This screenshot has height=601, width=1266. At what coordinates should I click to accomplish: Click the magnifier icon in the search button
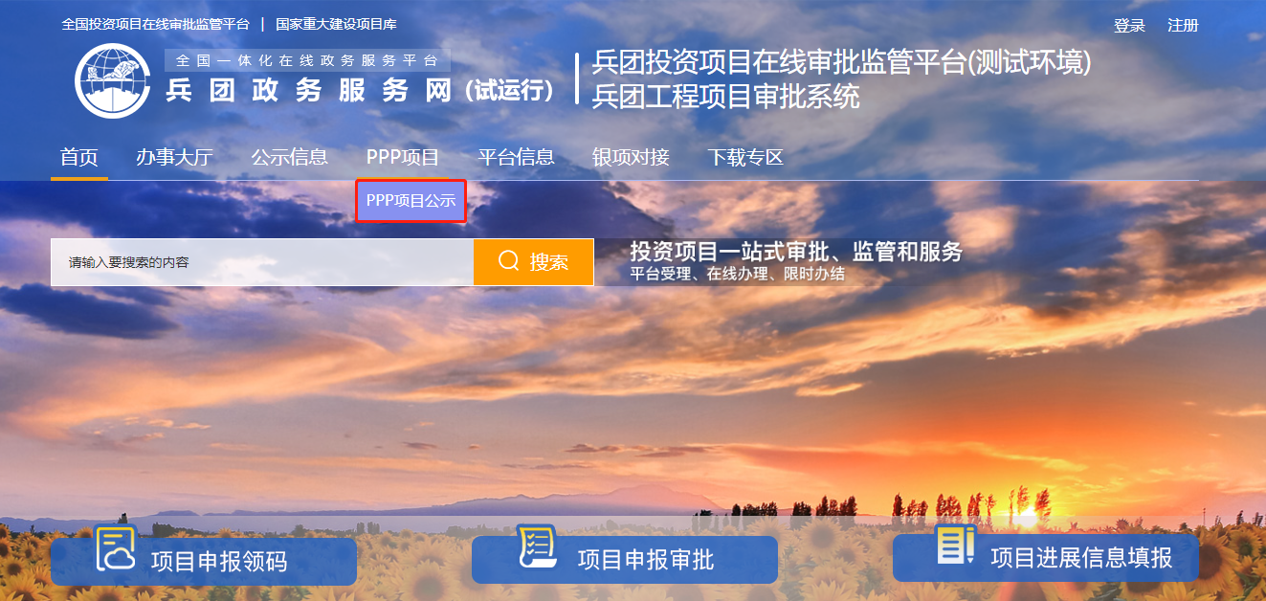[x=509, y=261]
